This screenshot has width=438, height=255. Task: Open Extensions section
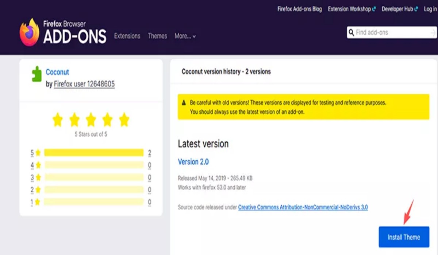tap(127, 36)
